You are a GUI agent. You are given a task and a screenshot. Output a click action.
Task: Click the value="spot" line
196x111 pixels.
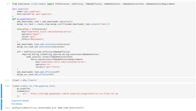tap(29, 37)
